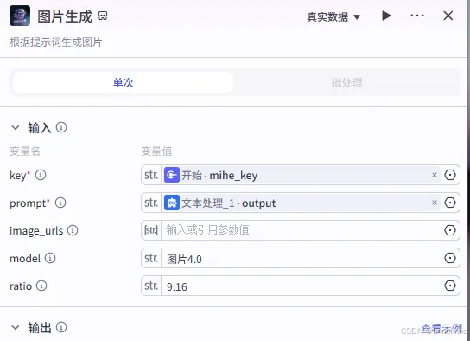Switch to the 批处理 tab
The height and width of the screenshot is (341, 470).
click(x=346, y=82)
